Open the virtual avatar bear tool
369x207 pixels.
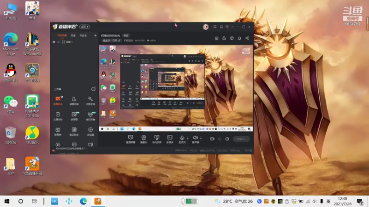click(x=90, y=116)
